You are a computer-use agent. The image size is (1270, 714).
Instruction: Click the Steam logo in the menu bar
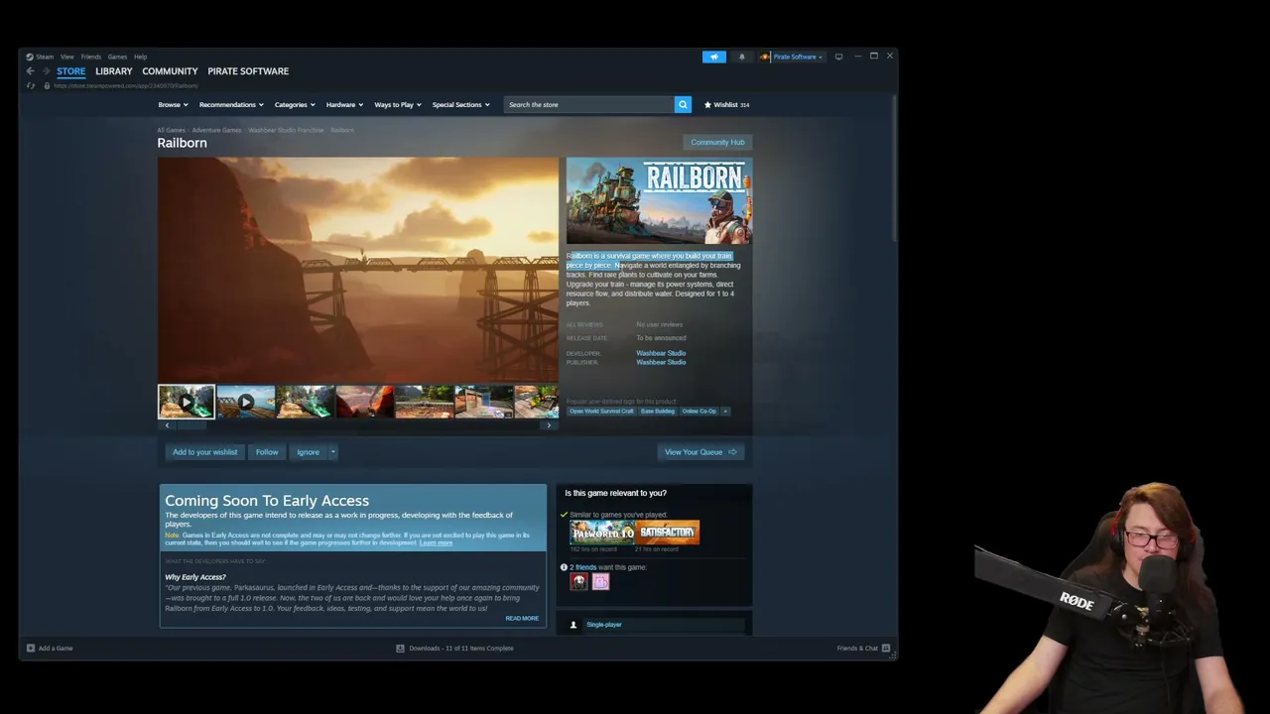pyautogui.click(x=30, y=57)
